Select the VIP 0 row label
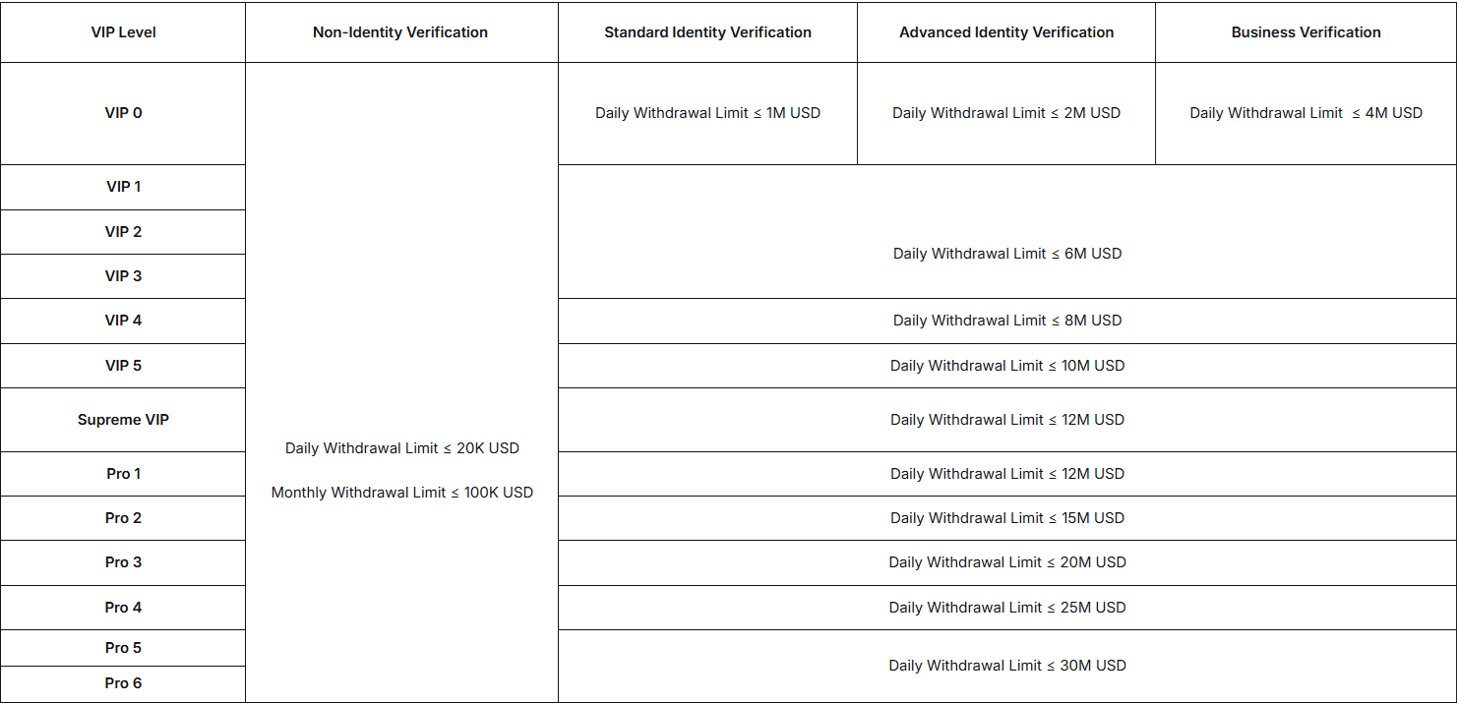Image resolution: width=1457 pixels, height=703 pixels. pyautogui.click(x=123, y=113)
